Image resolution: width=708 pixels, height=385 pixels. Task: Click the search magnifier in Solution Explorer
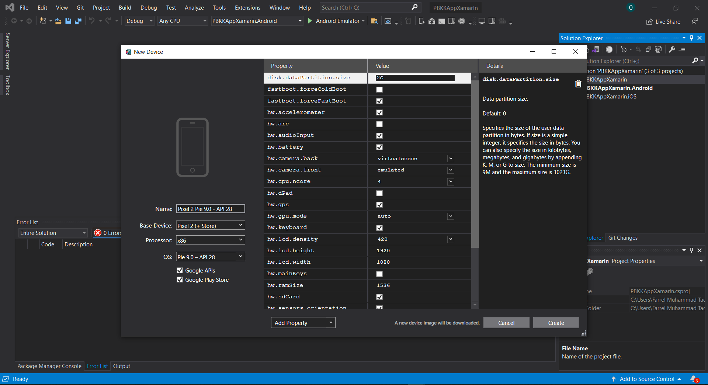[x=695, y=61]
